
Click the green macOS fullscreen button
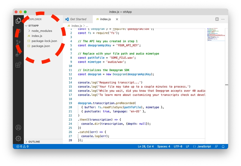click(25, 12)
